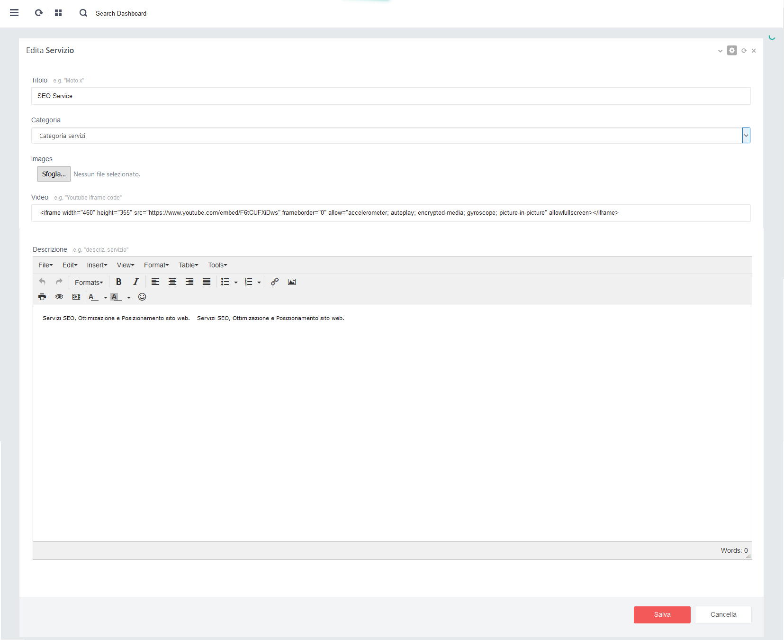Image resolution: width=784 pixels, height=640 pixels.
Task: Click the Print icon in editor
Action: pos(42,297)
